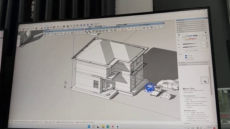This screenshot has height=129, width=230.
Task: Click first icon in V-Ray Utilities toolbar
Action: 86,32
